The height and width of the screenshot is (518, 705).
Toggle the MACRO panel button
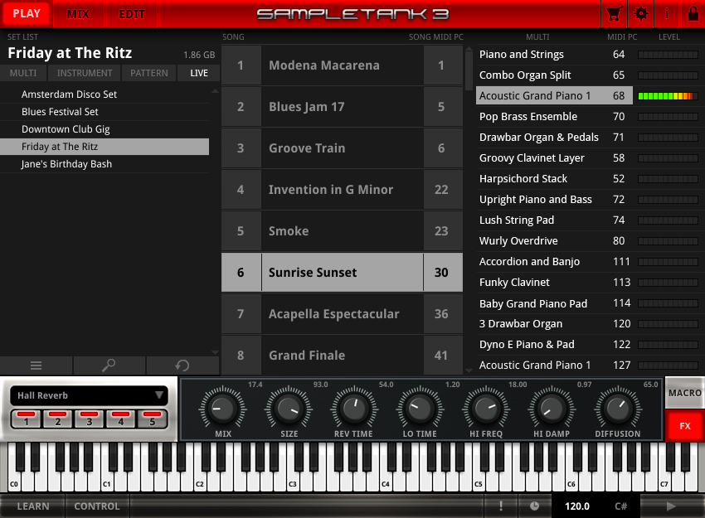click(685, 393)
